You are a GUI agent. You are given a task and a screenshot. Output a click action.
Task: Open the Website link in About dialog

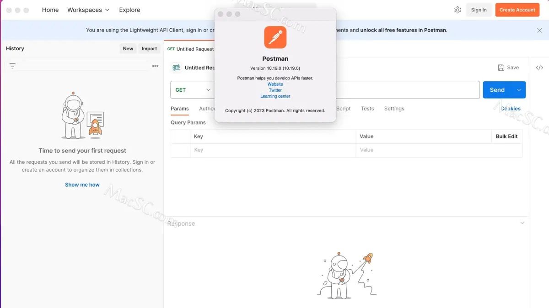click(275, 84)
